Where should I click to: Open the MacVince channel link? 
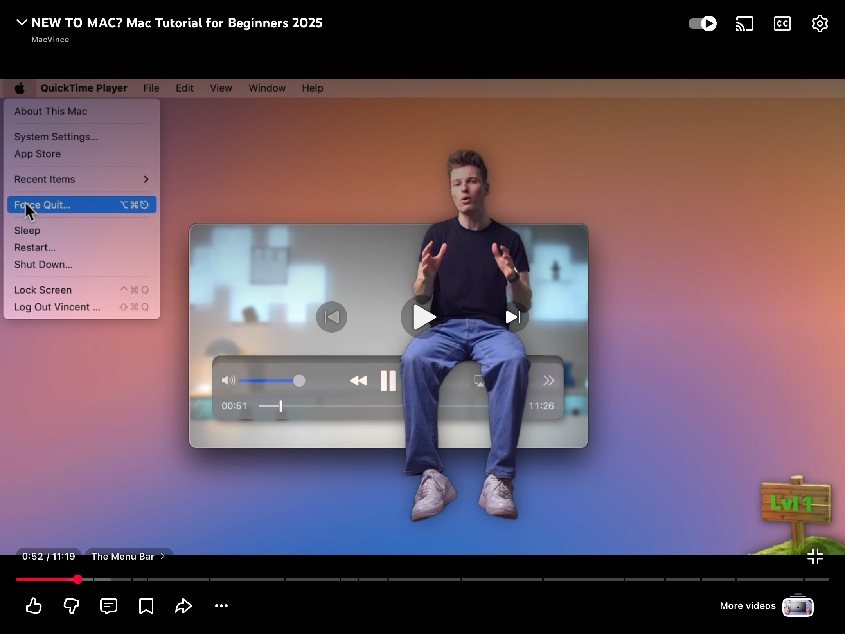point(50,40)
